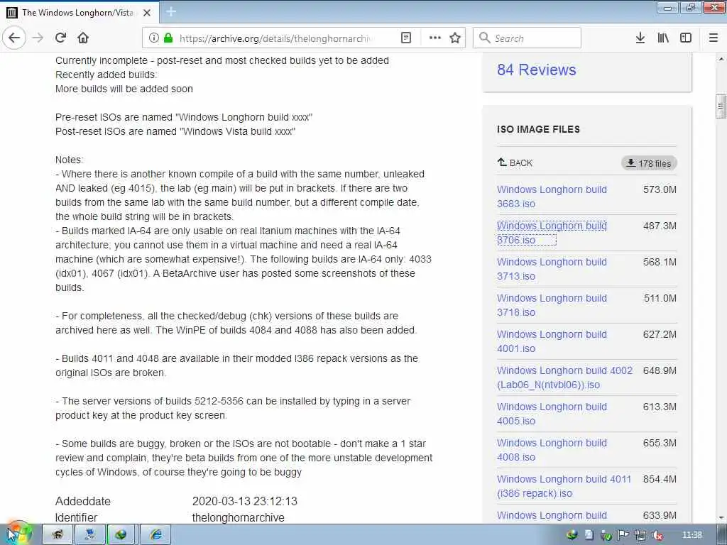Toggle reader view in address bar
The image size is (727, 545).
pyautogui.click(x=405, y=38)
